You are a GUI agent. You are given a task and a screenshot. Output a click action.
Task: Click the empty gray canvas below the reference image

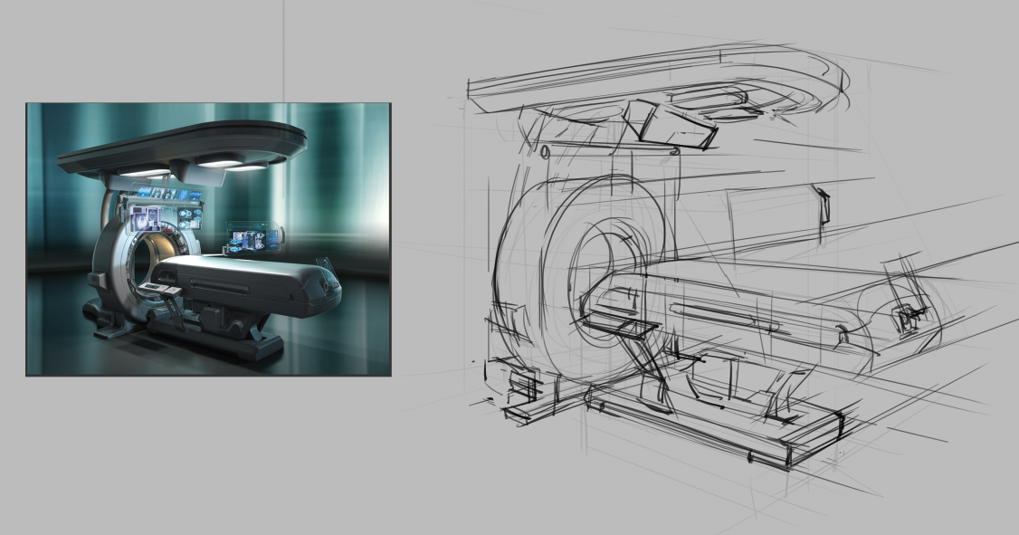(208, 453)
